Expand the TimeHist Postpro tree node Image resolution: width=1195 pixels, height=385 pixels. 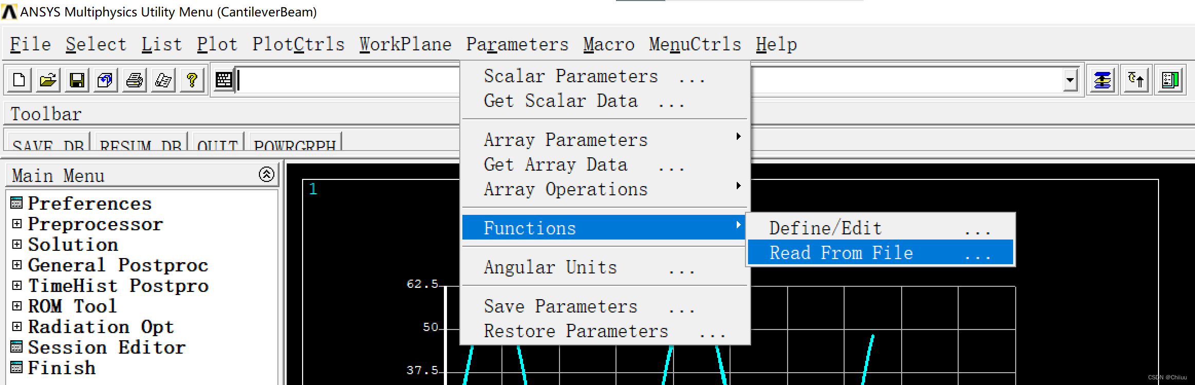[x=17, y=285]
